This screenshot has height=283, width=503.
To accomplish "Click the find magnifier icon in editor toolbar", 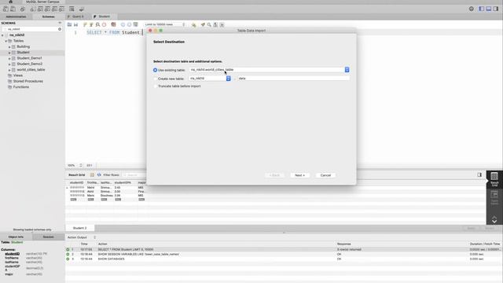I will [209, 24].
